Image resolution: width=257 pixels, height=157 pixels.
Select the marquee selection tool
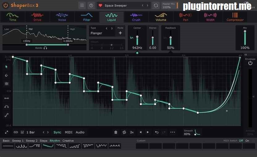pyautogui.click(x=6, y=84)
